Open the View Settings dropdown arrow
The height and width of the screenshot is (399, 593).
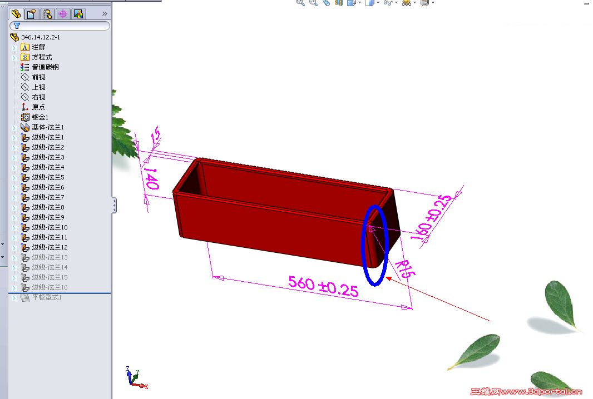coord(433,3)
